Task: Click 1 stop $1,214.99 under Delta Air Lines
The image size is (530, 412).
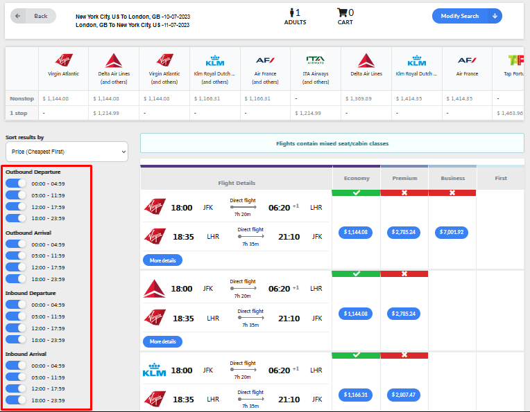Action: click(x=106, y=113)
